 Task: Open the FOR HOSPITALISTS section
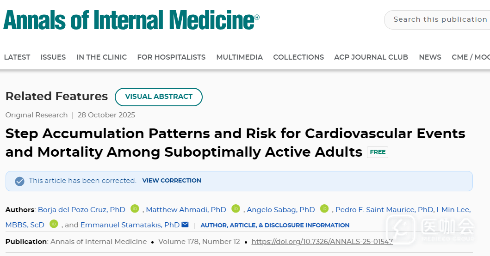point(171,57)
